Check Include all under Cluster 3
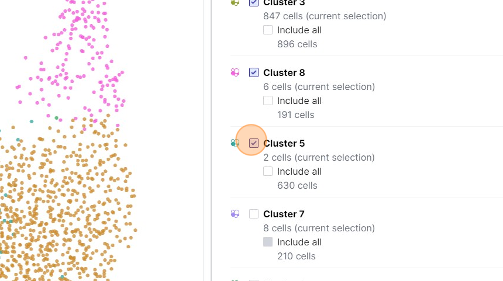Screen dimensions: 503x281 coord(268,30)
